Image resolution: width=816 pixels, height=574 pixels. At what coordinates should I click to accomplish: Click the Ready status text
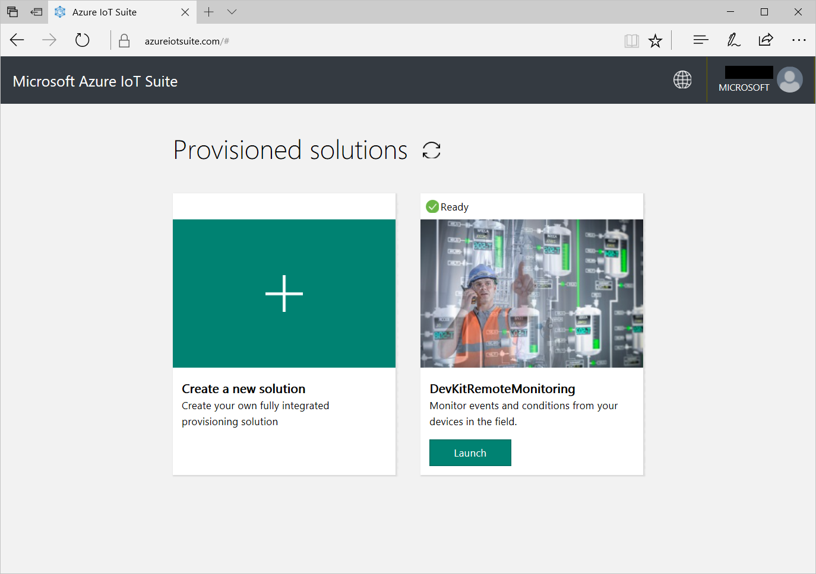coord(454,207)
